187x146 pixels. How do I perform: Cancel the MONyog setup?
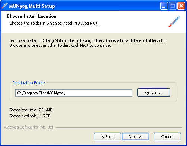(167, 137)
